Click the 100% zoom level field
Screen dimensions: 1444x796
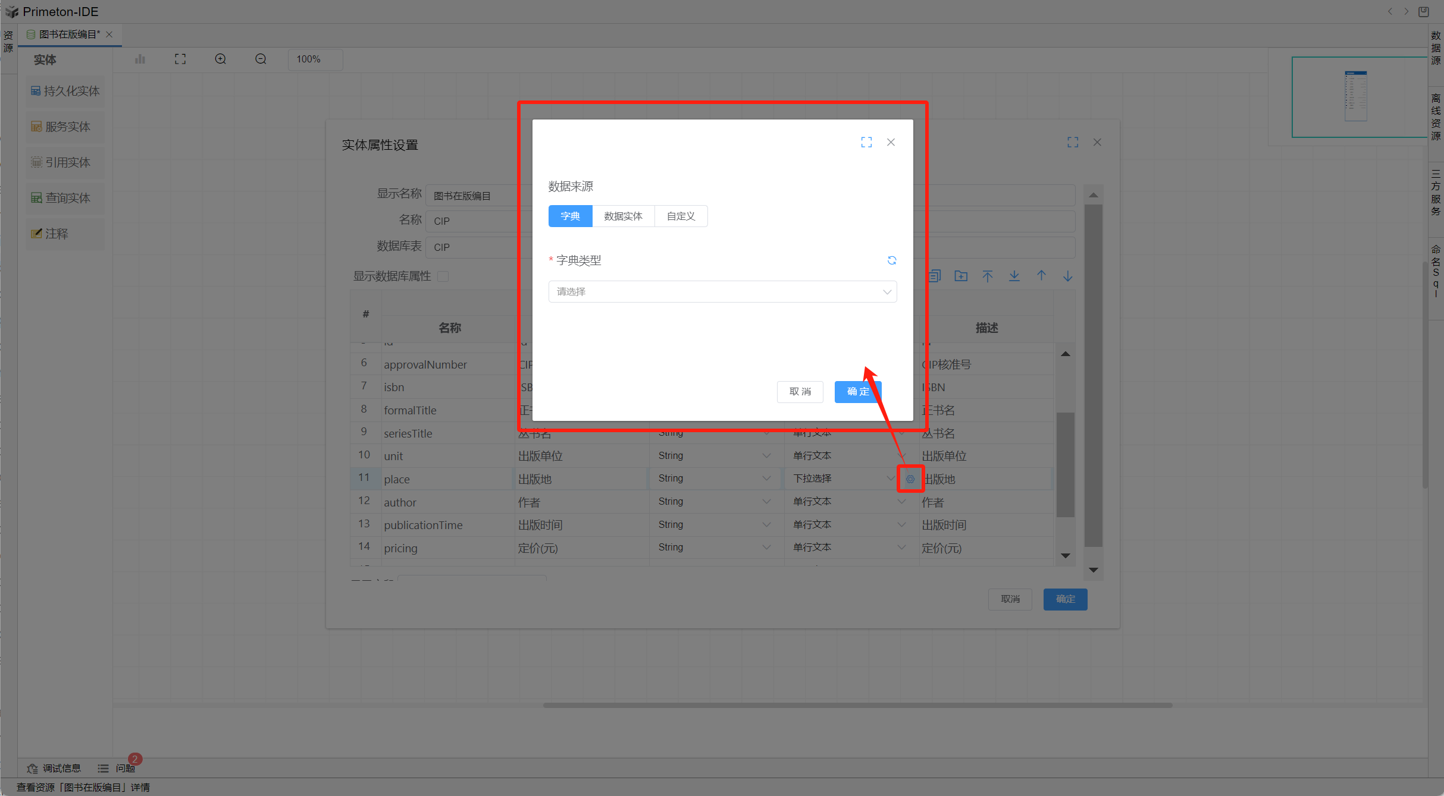pyautogui.click(x=315, y=59)
